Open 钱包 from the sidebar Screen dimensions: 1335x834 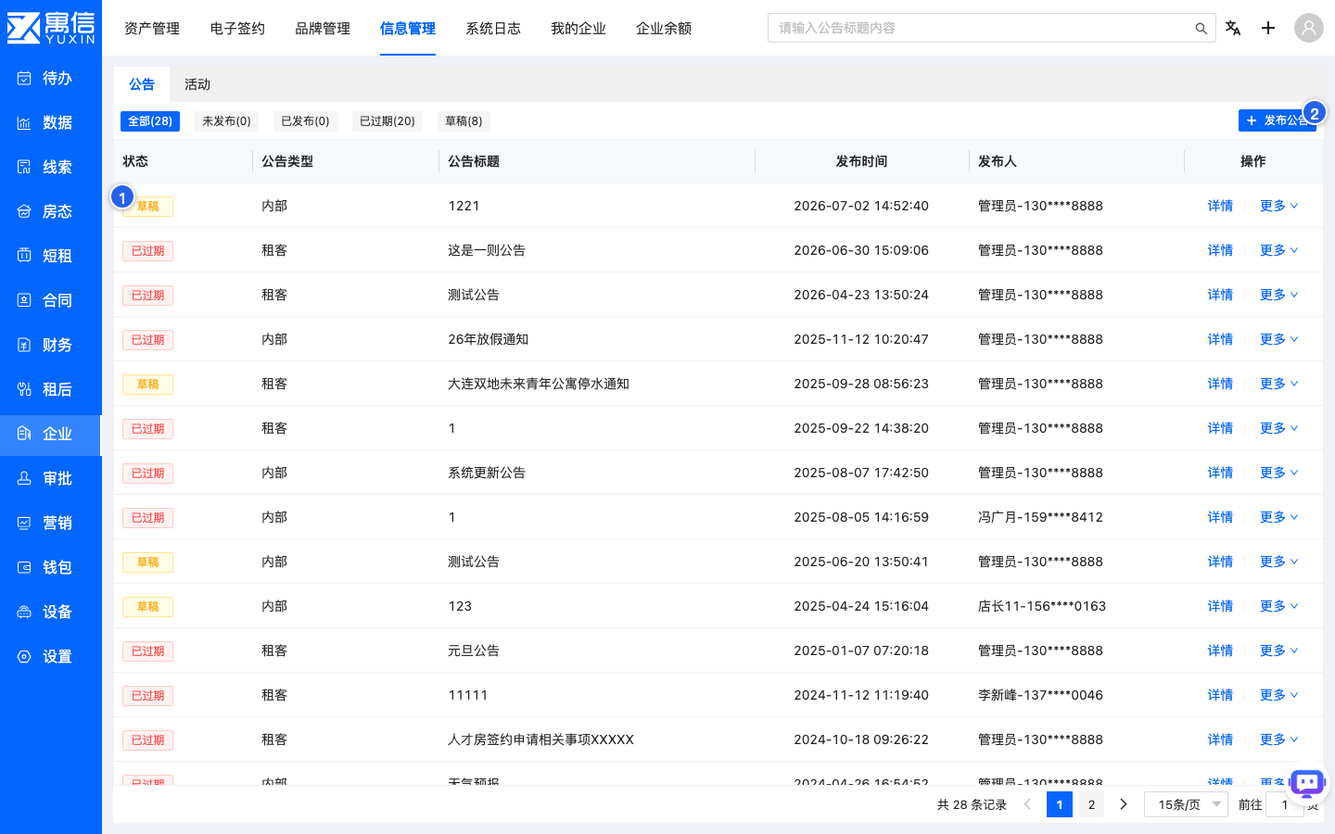50,567
